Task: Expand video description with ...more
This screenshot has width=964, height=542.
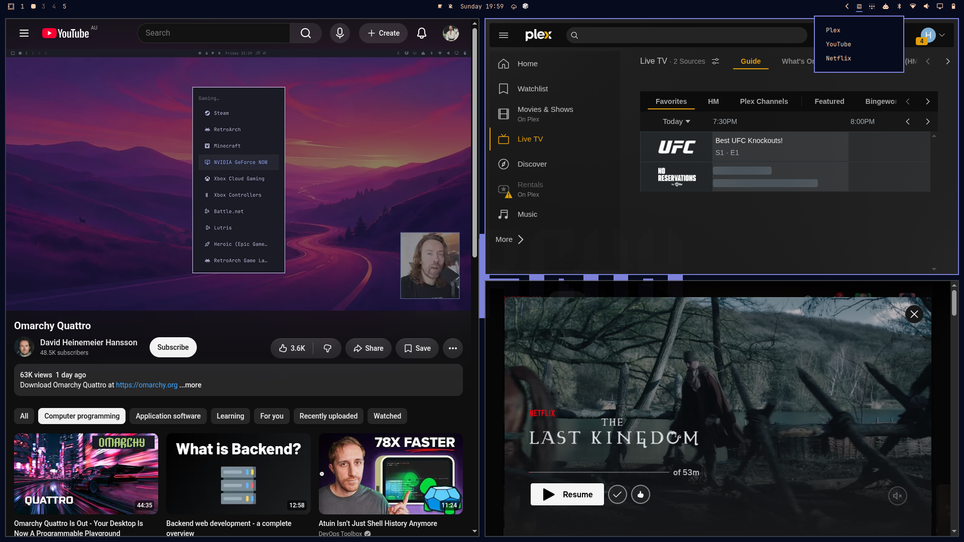Action: click(190, 385)
